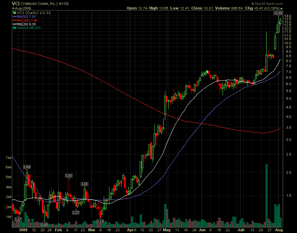Click the 2009 label on date axis
297x233 pixels.
23,230
